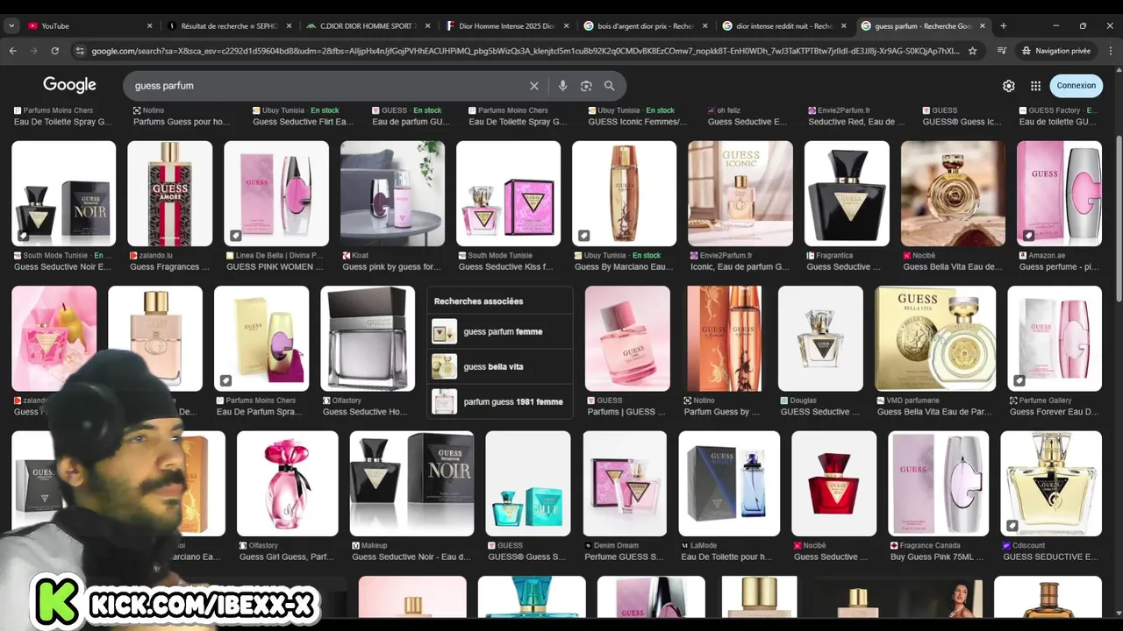Open the Amazon.ae Guess perfume image
This screenshot has width=1123, height=631.
(1059, 194)
